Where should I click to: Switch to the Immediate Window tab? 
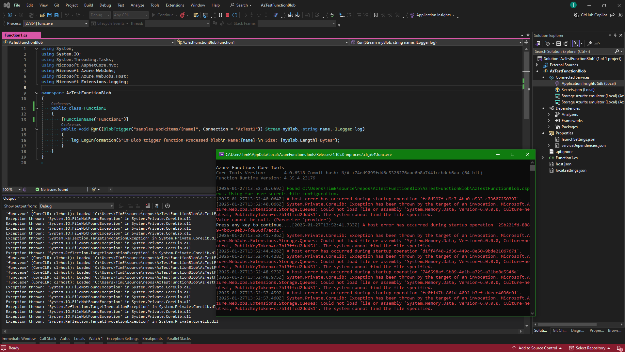coord(19,339)
